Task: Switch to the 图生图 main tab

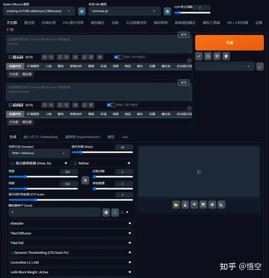Action: pyautogui.click(x=29, y=23)
